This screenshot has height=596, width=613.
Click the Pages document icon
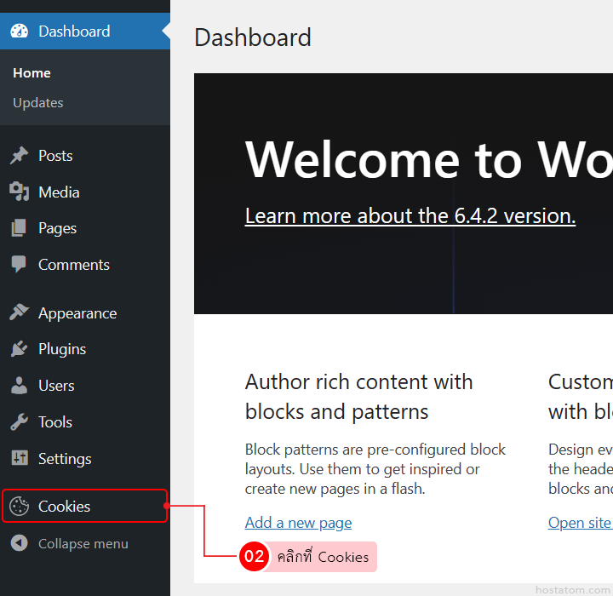pyautogui.click(x=19, y=228)
